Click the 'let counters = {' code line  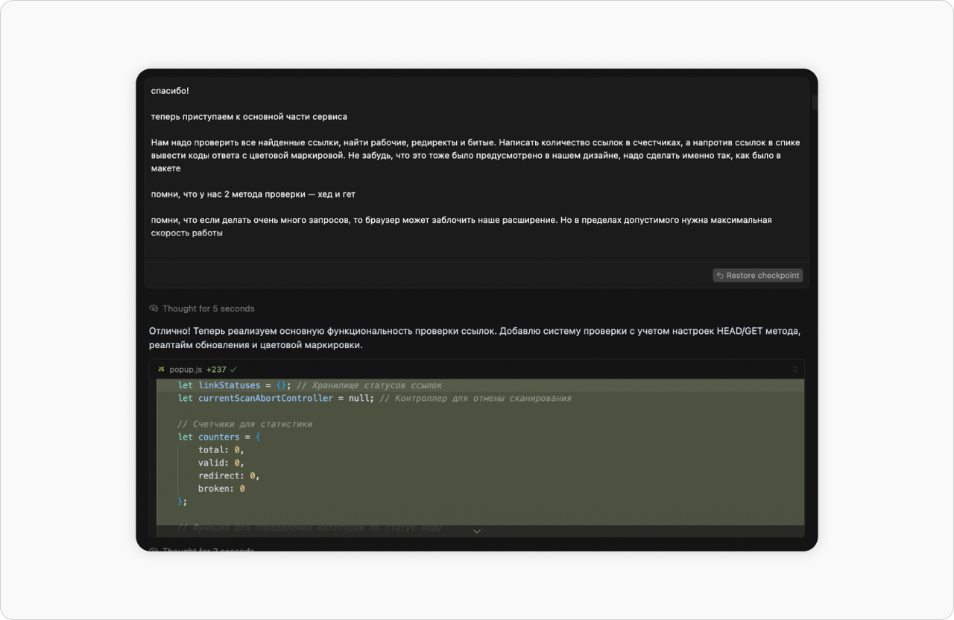[x=219, y=437]
